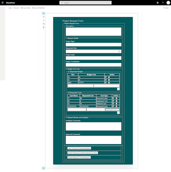The width and height of the screenshot is (171, 172).
Task: Open the Project Coordinator dropdown
Action: pyautogui.click(x=94, y=65)
